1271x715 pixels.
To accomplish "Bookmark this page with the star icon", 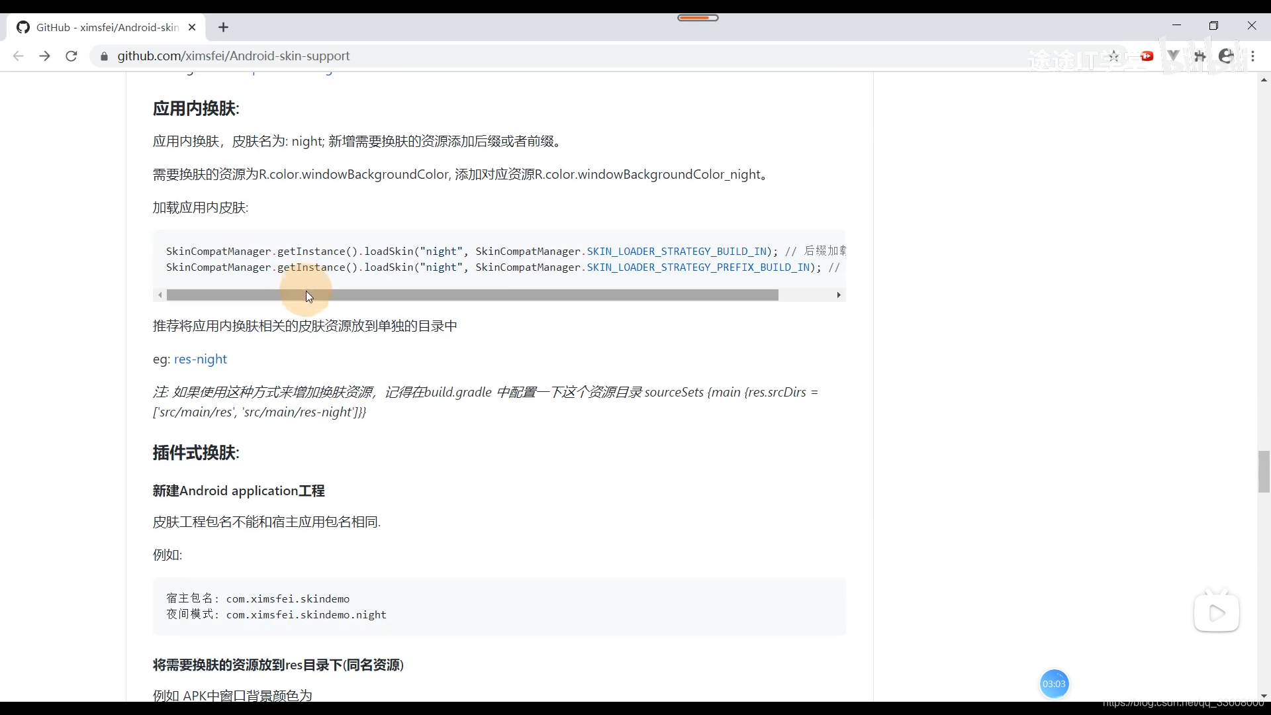I will pos(1113,56).
